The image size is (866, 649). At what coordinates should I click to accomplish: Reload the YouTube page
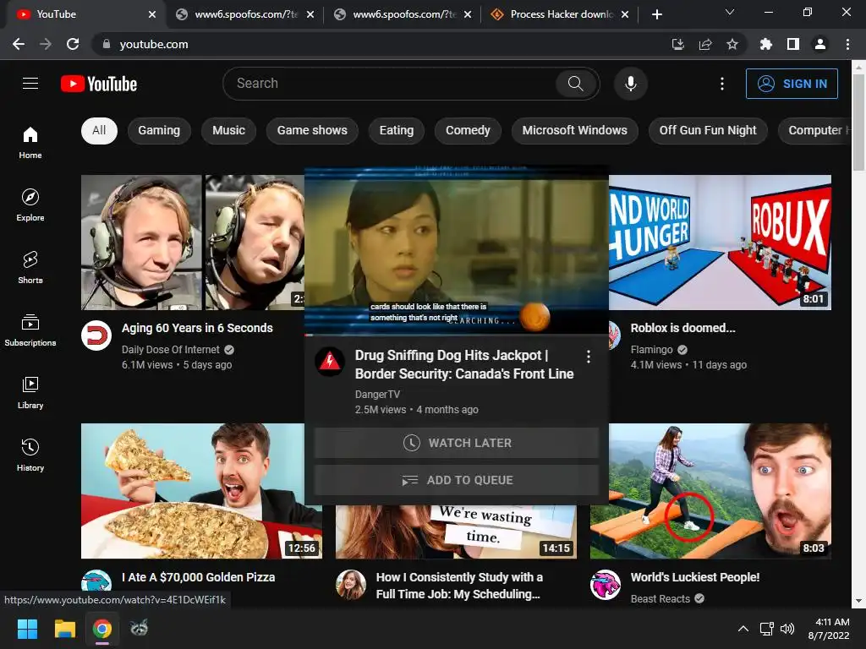click(73, 44)
